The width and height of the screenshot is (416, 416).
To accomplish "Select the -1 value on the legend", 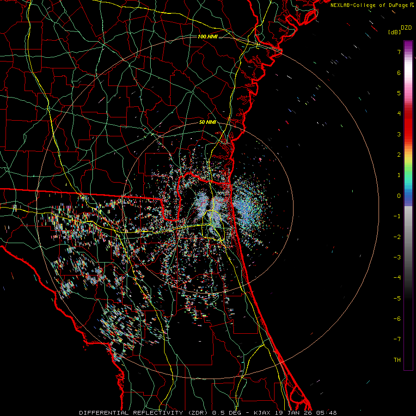I will point(397,216).
